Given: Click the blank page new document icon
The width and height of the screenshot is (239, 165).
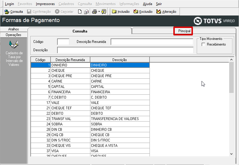Looking at the screenshot, I should pyautogui.click(x=80, y=12).
